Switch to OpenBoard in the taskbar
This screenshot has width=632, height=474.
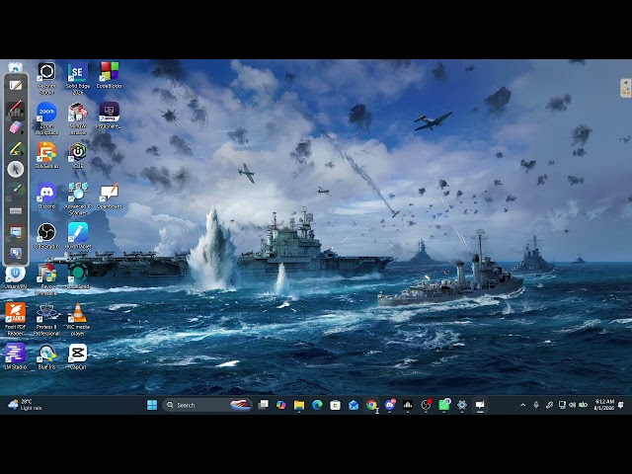click(480, 405)
